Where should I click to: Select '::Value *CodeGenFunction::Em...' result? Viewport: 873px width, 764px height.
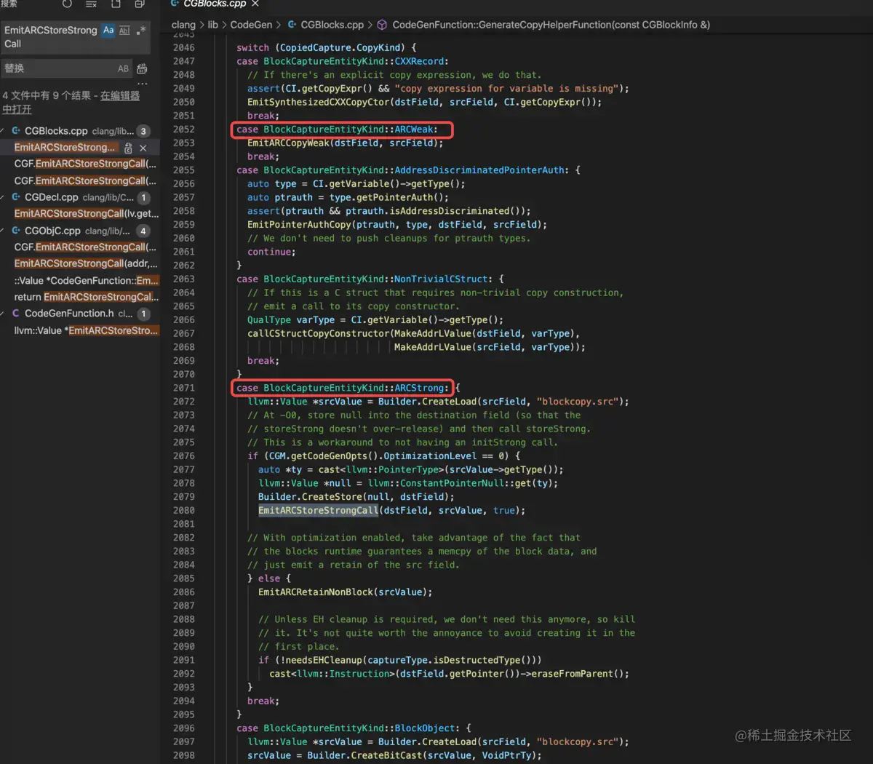[x=86, y=280]
